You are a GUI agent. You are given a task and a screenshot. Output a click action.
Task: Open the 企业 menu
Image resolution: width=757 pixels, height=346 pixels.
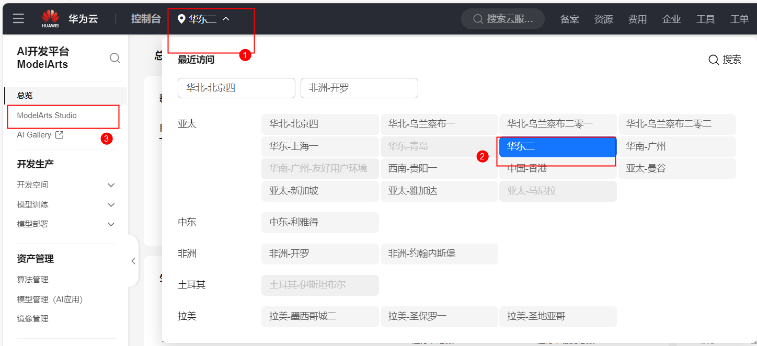(x=671, y=19)
